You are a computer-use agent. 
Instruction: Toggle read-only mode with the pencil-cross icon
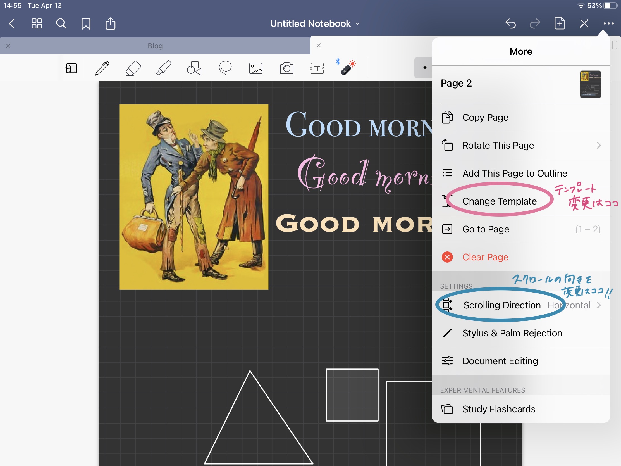pyautogui.click(x=584, y=23)
